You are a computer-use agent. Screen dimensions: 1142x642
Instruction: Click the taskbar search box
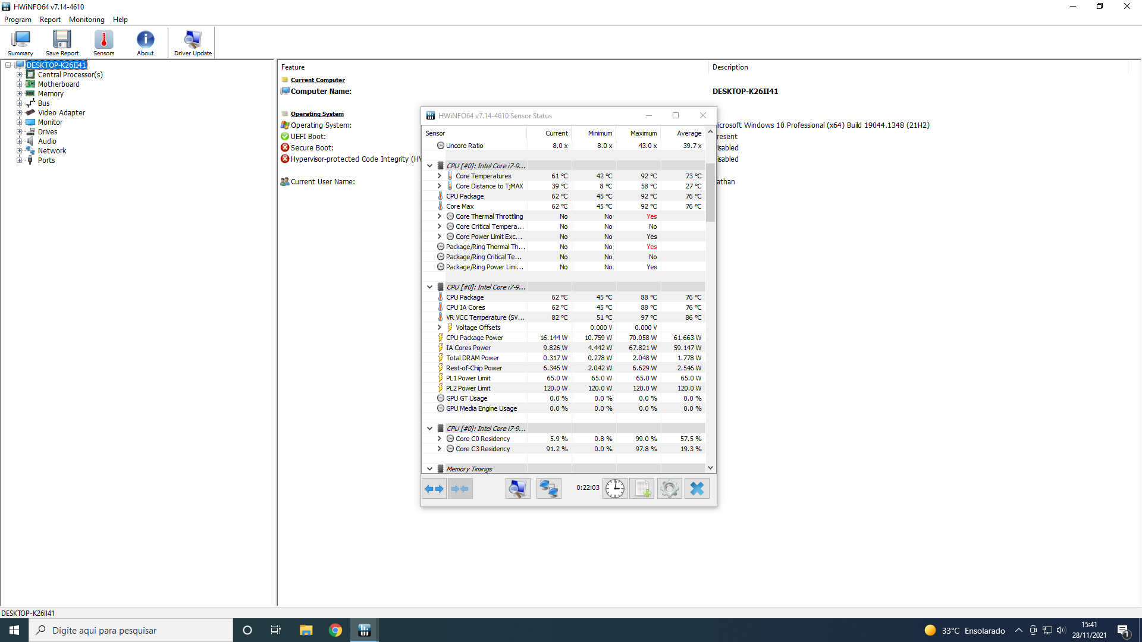(131, 630)
